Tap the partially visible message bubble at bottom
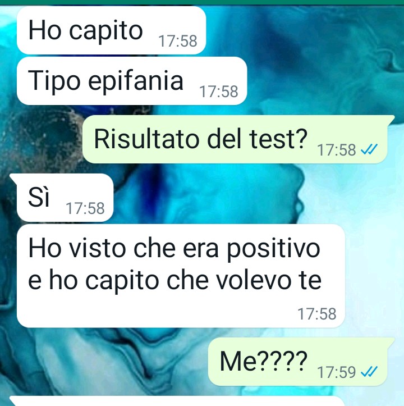404x406 pixels. pos(177,401)
